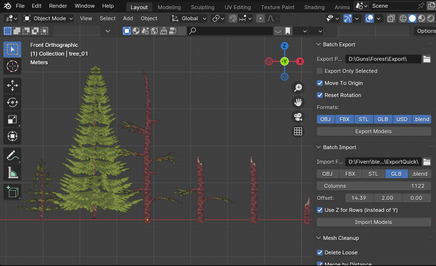Open the overlays options dropdown arrow
Screen dimensions: 436x266
[379, 18]
